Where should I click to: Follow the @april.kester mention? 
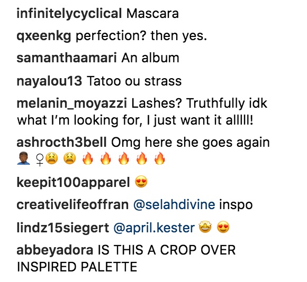(x=154, y=228)
